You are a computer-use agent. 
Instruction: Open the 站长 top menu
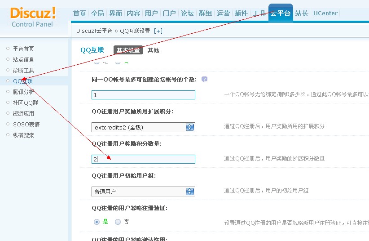click(x=302, y=13)
